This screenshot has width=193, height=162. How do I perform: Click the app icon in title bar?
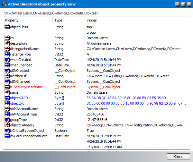coord(4,4)
